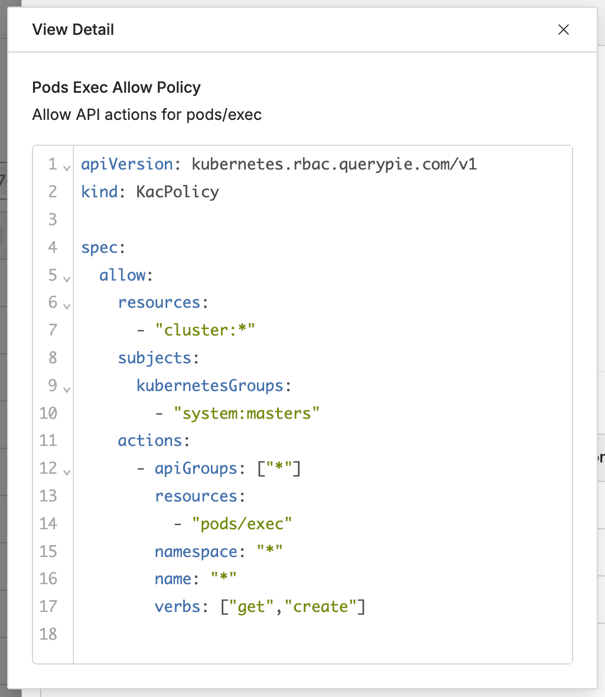Viewport: 605px width, 697px height.
Task: Collapse the allow block at line 5
Action: [67, 278]
